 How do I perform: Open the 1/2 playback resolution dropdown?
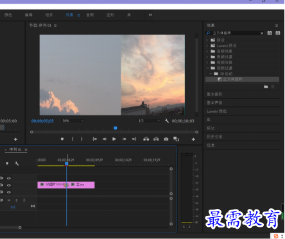tap(149, 121)
